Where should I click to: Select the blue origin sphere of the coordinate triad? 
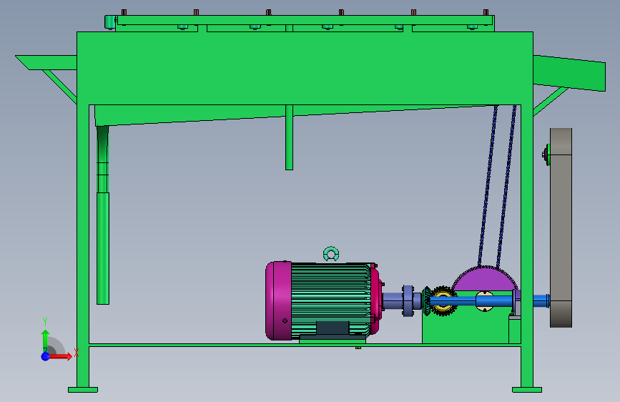click(46, 356)
